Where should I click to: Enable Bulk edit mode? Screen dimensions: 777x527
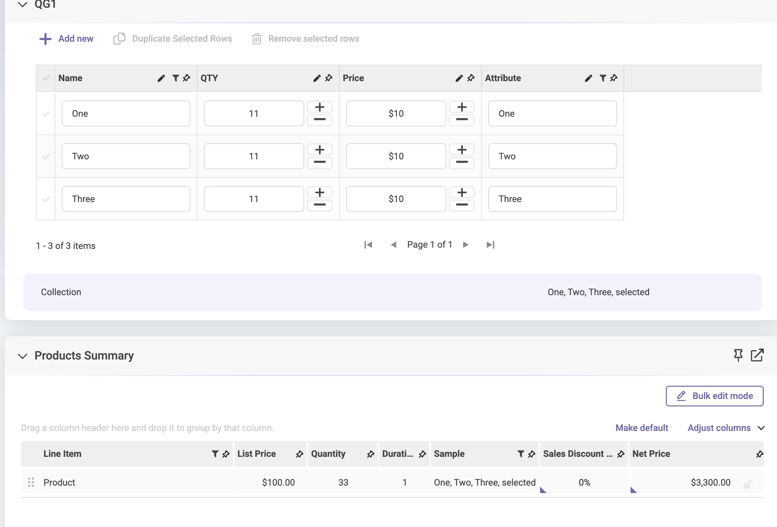point(715,396)
